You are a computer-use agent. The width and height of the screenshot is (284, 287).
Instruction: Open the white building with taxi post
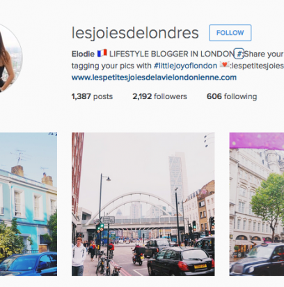click(257, 204)
